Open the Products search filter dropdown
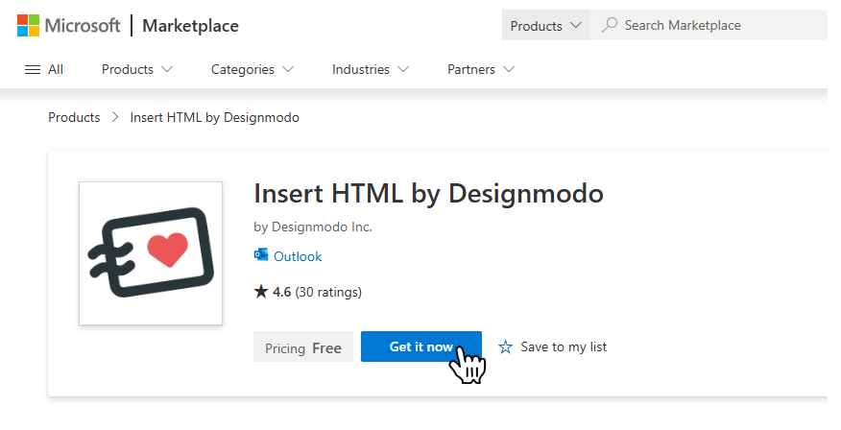The height and width of the screenshot is (430, 841). tap(545, 26)
